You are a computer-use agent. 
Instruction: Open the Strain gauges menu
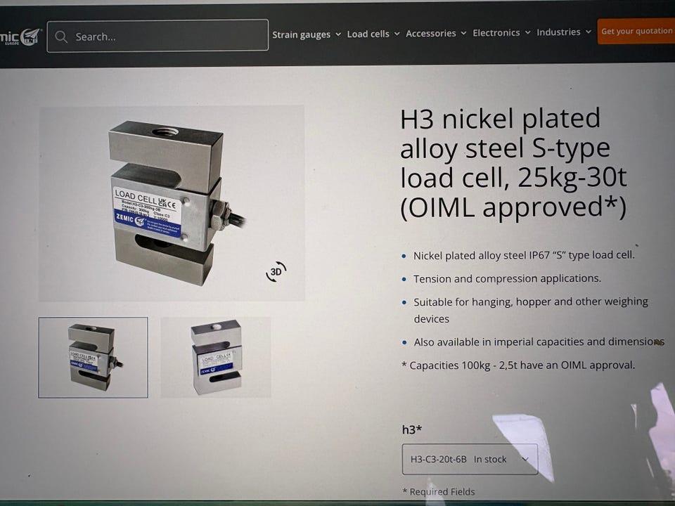[x=306, y=34]
